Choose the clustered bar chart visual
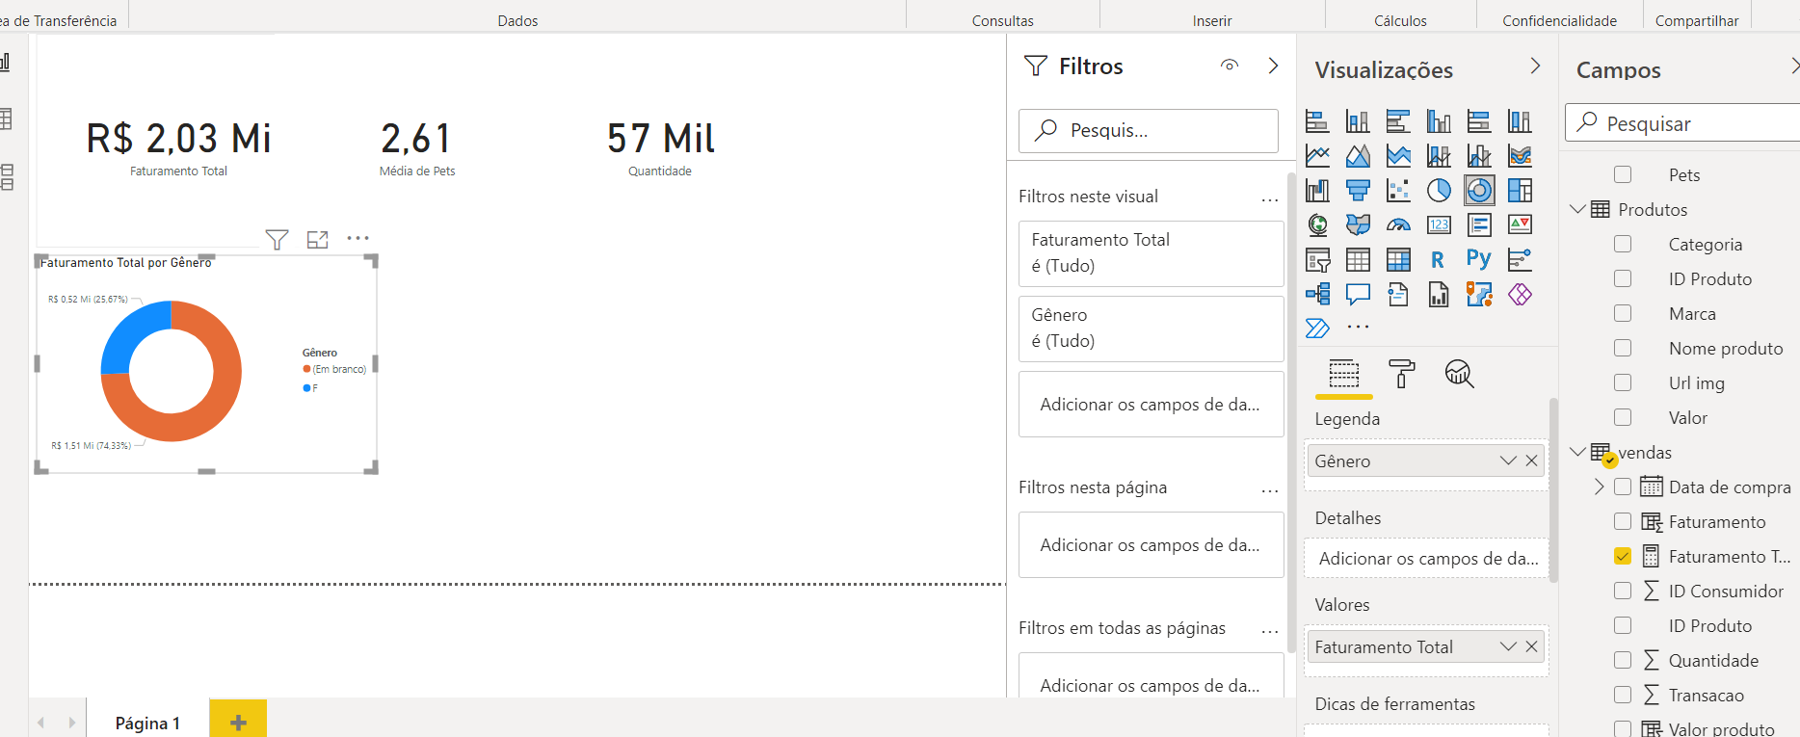Screen dimensions: 1800x737 click(1398, 121)
